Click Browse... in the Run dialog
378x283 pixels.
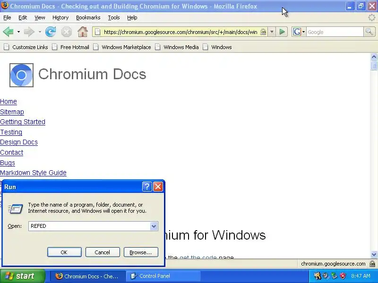pos(141,252)
